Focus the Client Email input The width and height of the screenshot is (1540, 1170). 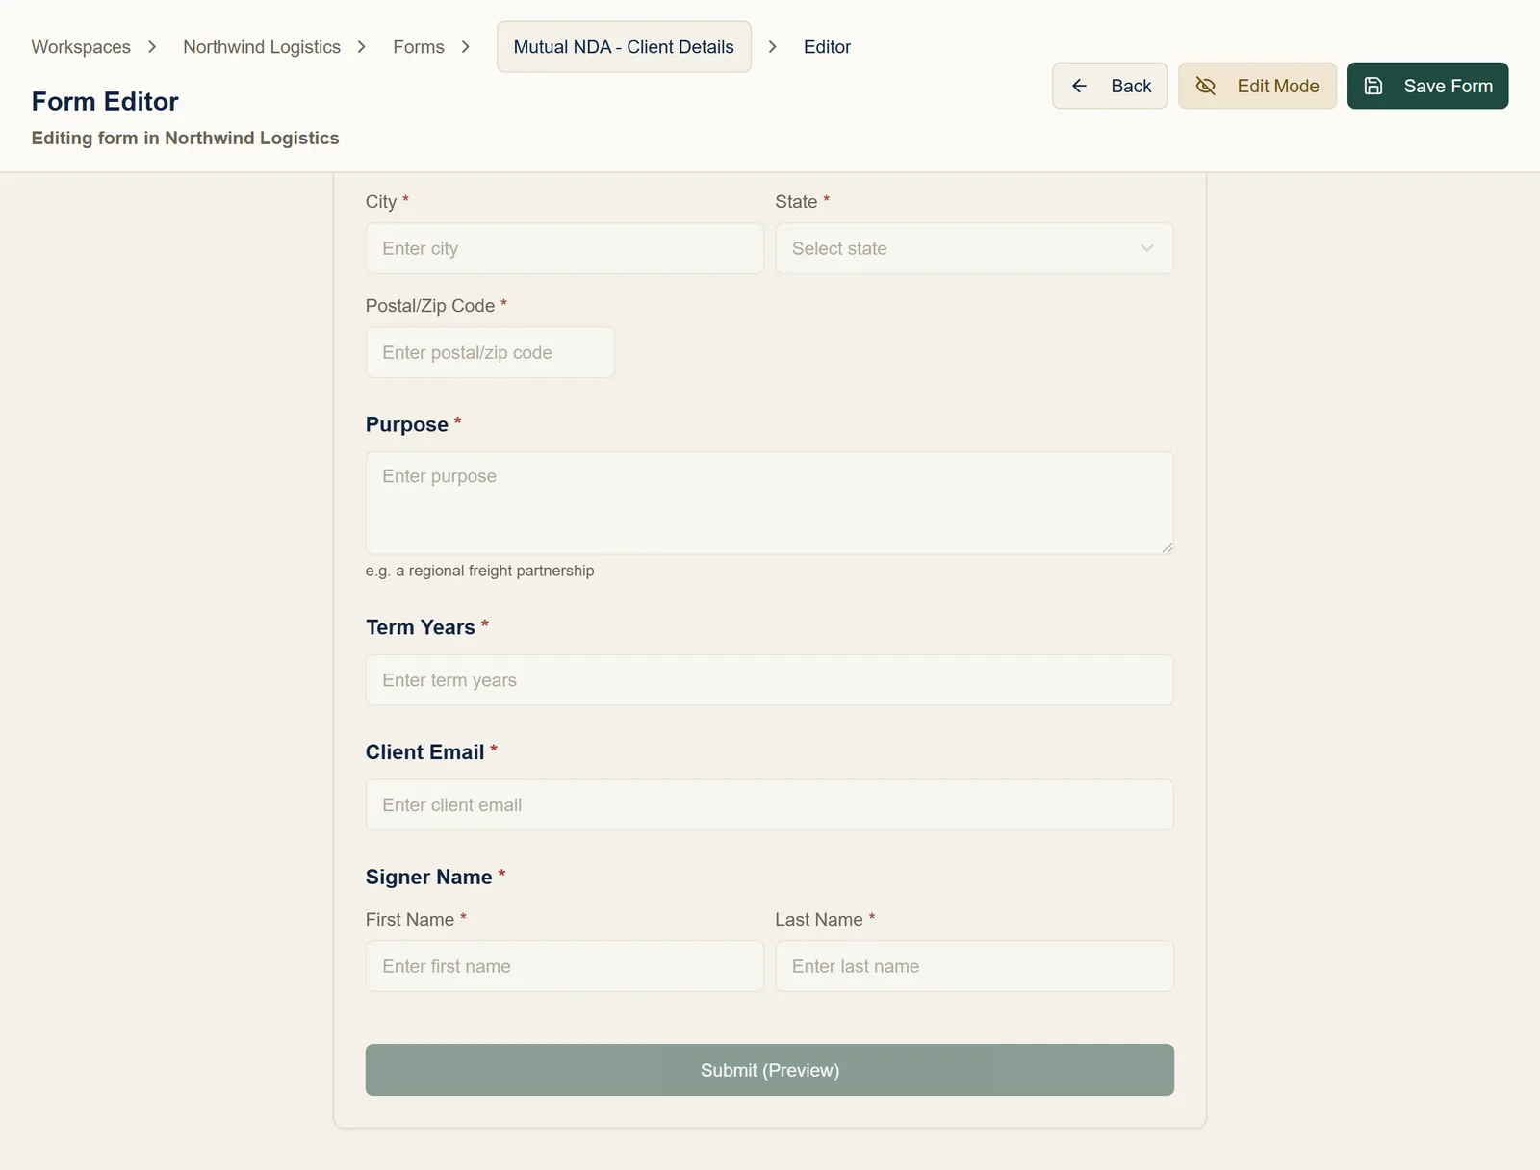770,805
